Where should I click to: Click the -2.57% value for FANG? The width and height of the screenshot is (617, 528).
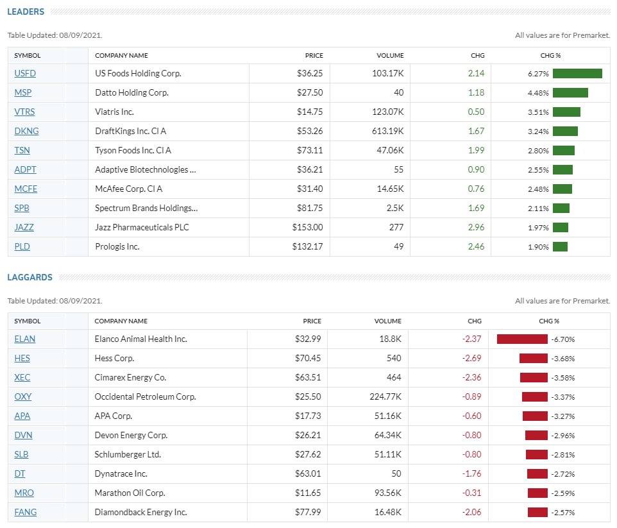point(563,513)
